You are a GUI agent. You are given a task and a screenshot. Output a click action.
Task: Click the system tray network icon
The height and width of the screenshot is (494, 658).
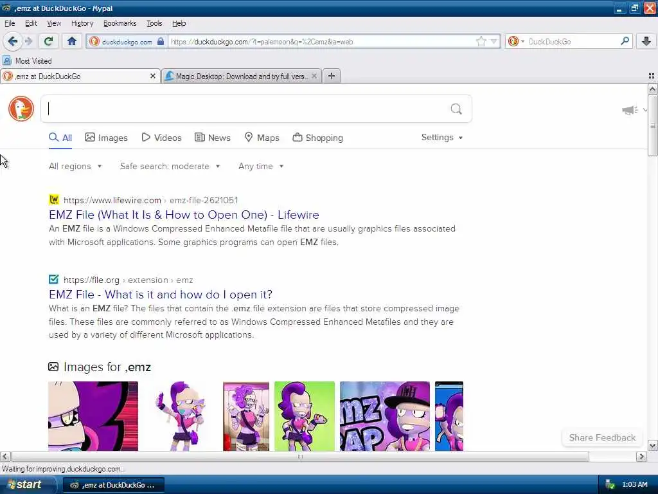(x=610, y=485)
